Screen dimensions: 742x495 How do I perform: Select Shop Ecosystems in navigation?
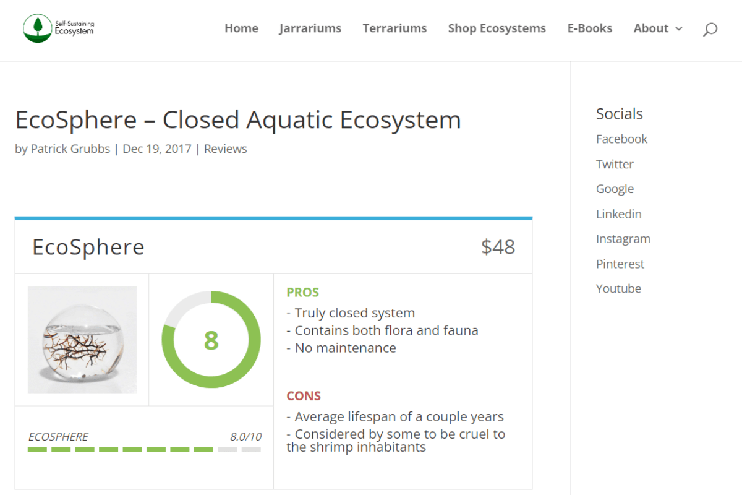(497, 28)
